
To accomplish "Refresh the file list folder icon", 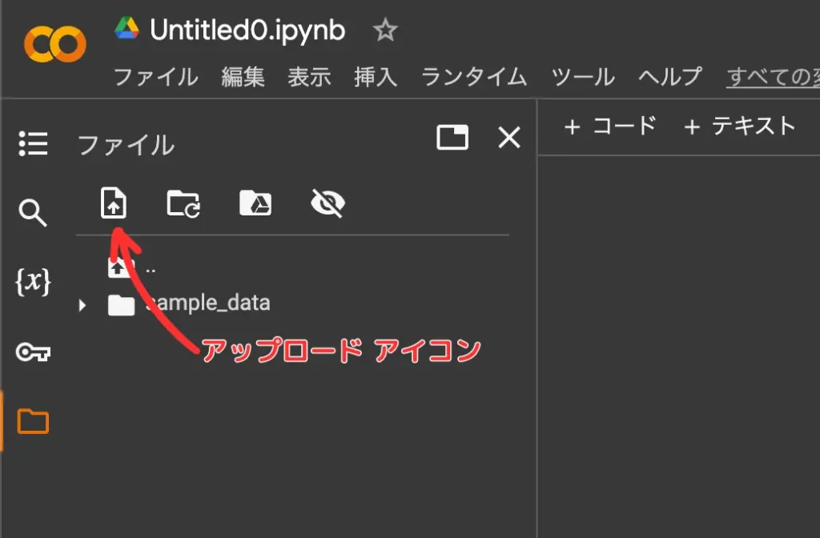I will (x=183, y=203).
